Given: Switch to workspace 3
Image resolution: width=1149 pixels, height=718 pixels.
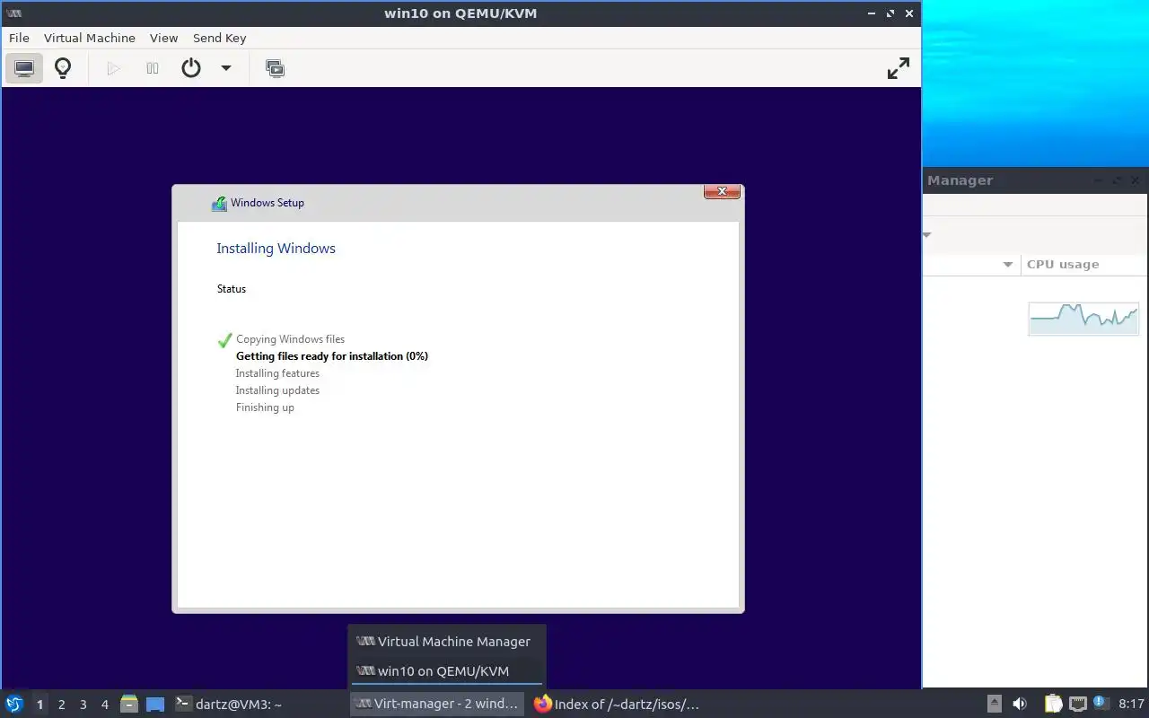Looking at the screenshot, I should click(83, 705).
